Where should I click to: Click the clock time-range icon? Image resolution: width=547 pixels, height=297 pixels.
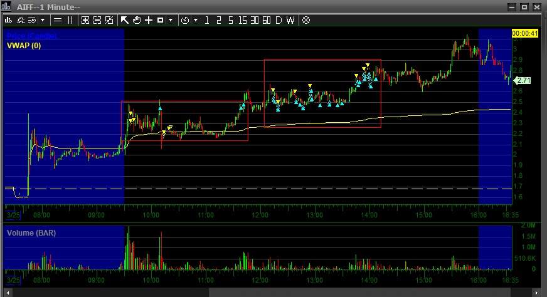point(185,20)
